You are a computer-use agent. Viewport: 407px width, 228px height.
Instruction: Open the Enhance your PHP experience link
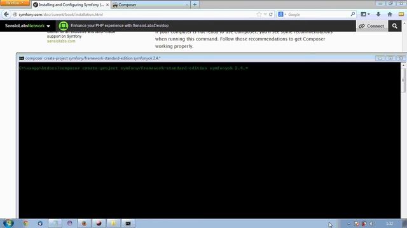120,25
